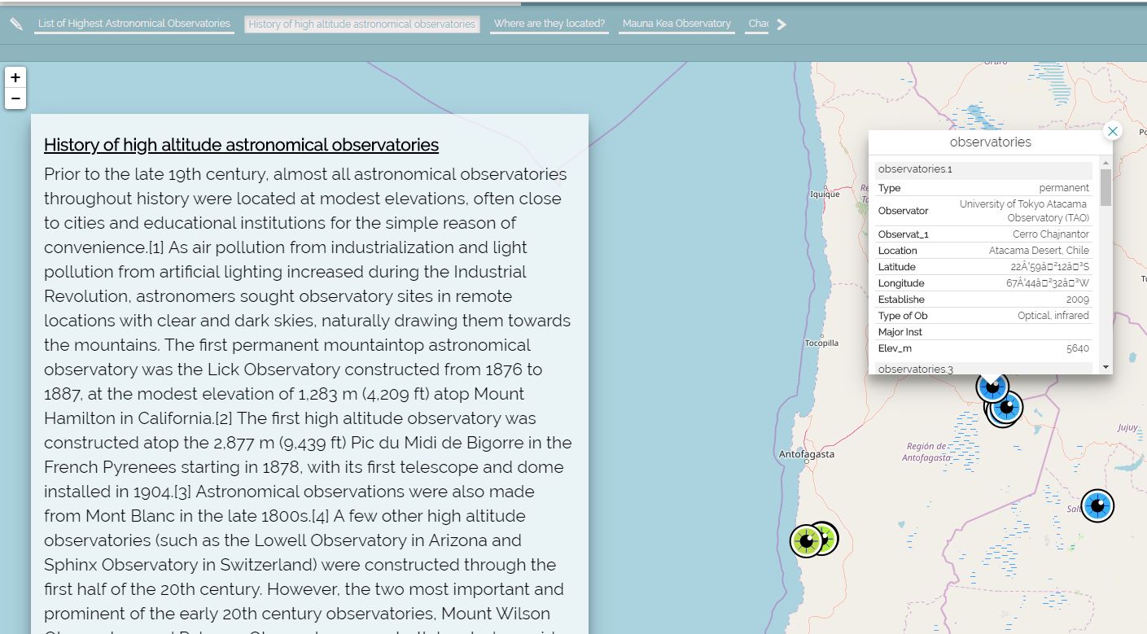
Task: Click the underlined story panel heading
Action: (241, 145)
